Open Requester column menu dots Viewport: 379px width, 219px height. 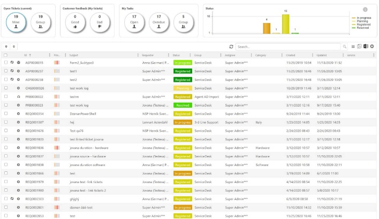[169, 55]
